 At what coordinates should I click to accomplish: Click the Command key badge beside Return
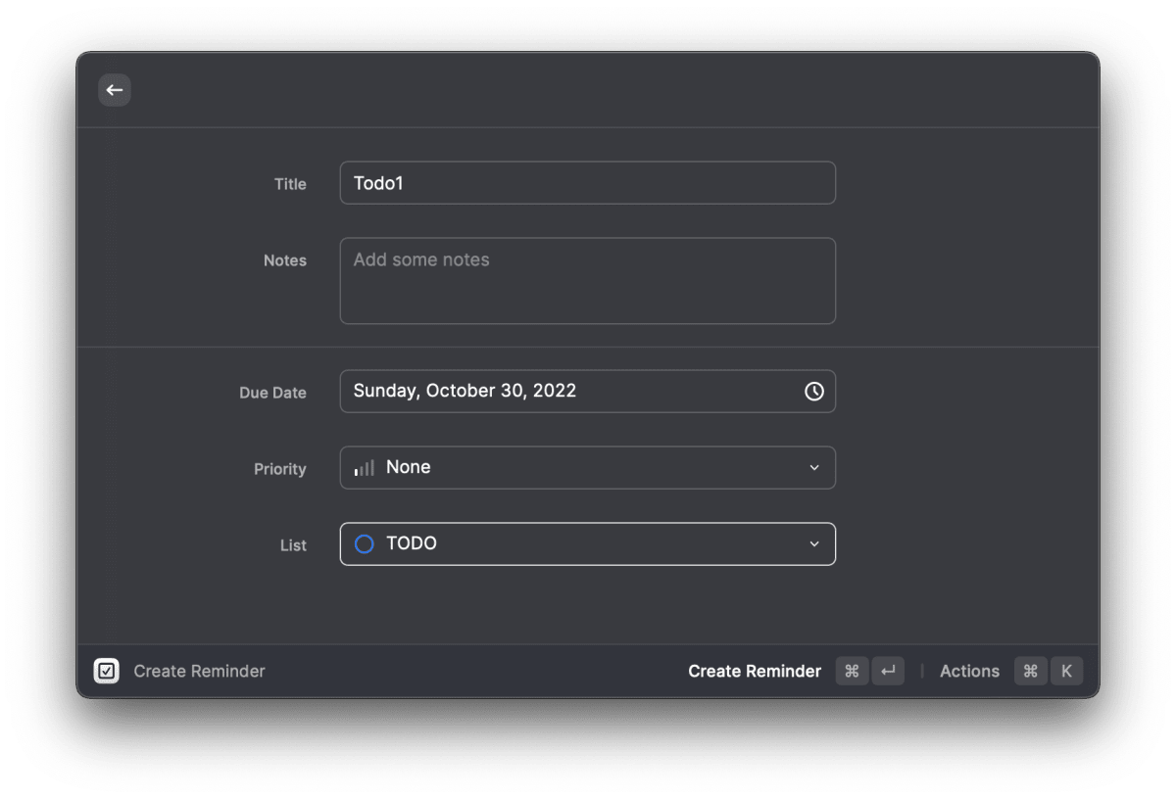pos(852,671)
